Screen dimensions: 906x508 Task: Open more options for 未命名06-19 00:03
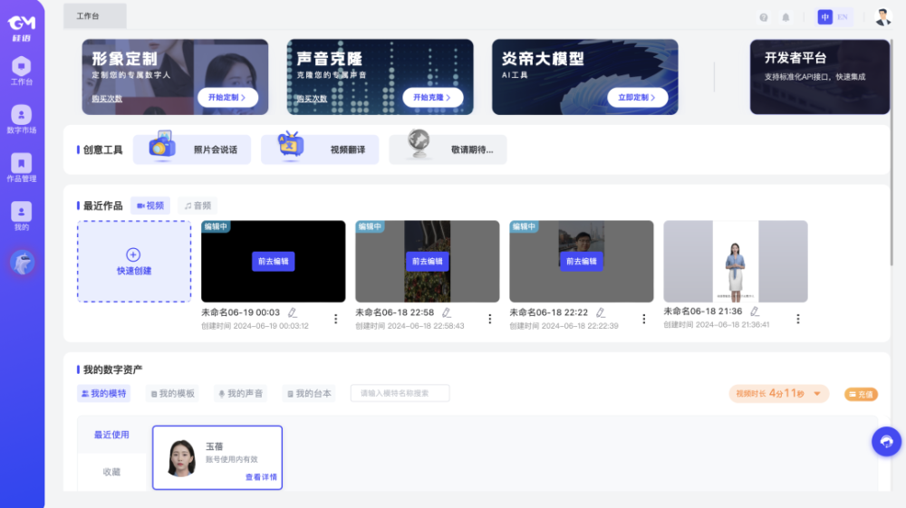(x=336, y=319)
